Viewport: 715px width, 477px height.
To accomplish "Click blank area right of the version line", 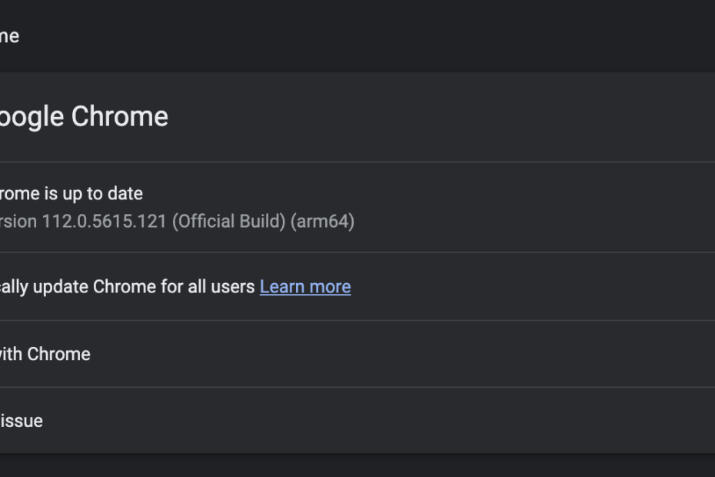I will coord(538,222).
